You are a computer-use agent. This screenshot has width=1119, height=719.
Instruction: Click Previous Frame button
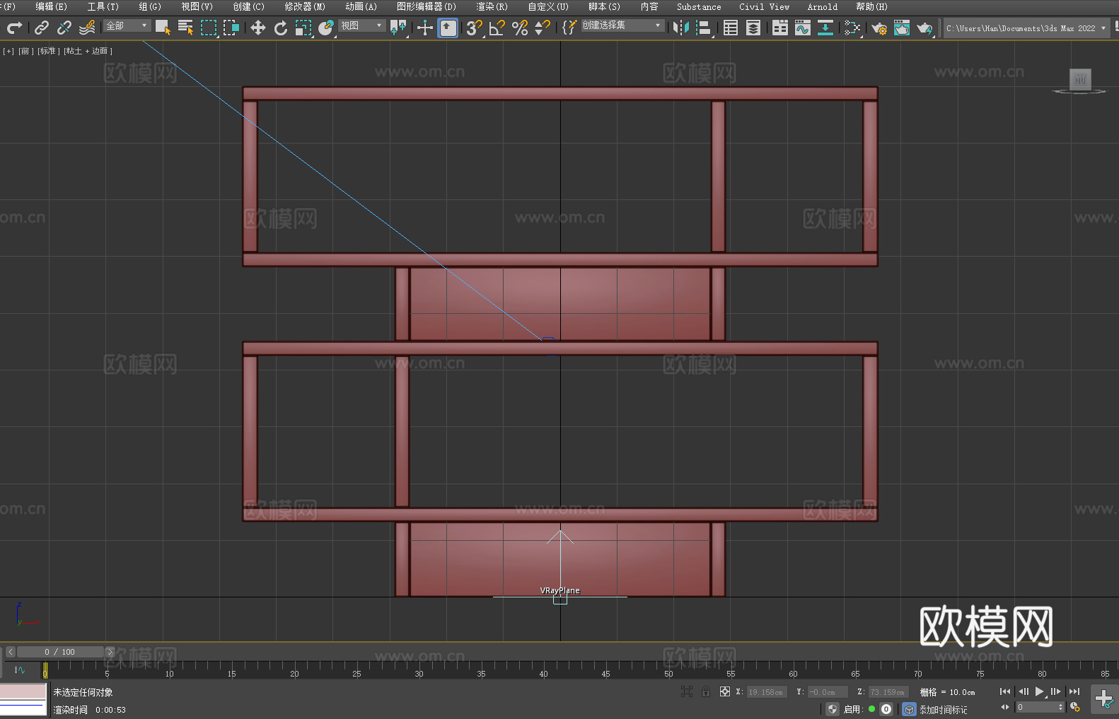[1024, 691]
